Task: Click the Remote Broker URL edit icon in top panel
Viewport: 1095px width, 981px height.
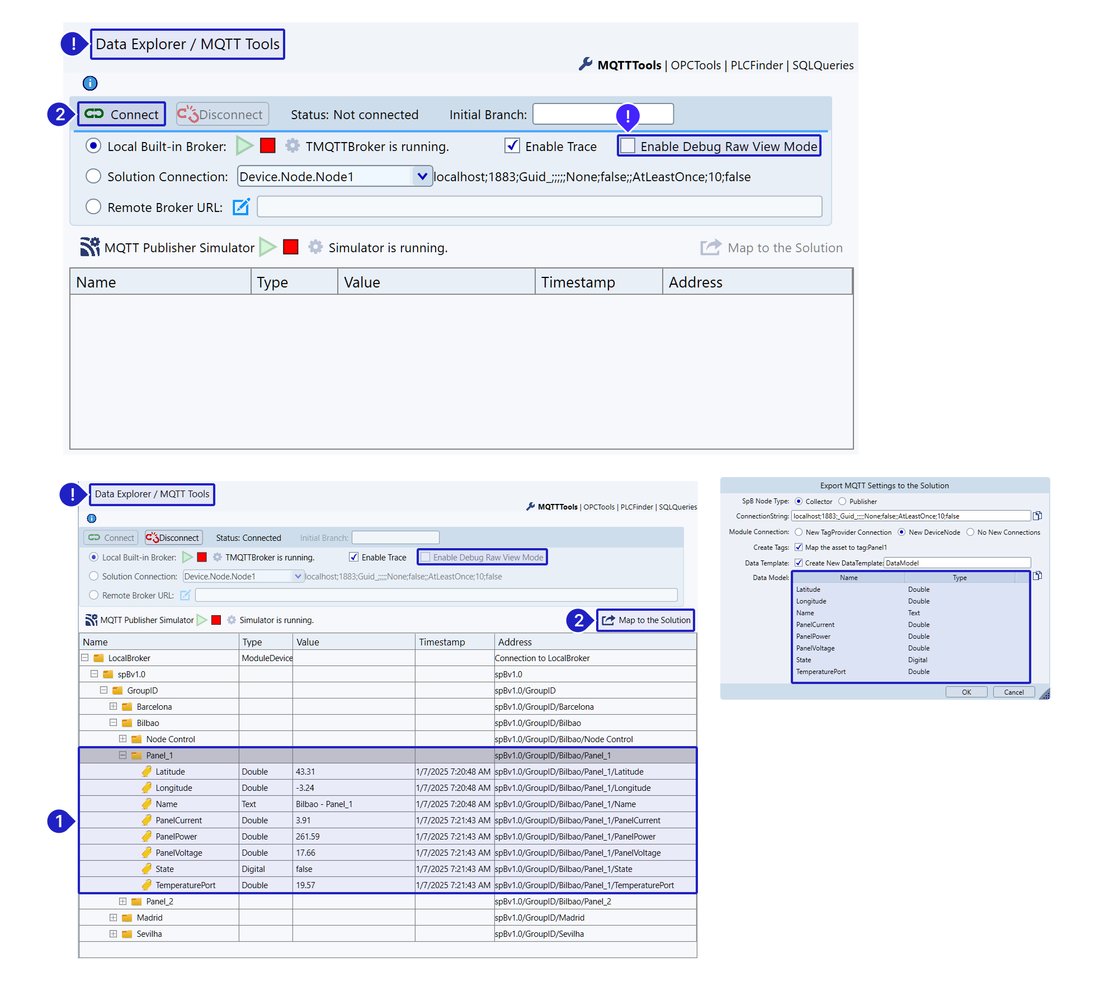Action: point(241,207)
